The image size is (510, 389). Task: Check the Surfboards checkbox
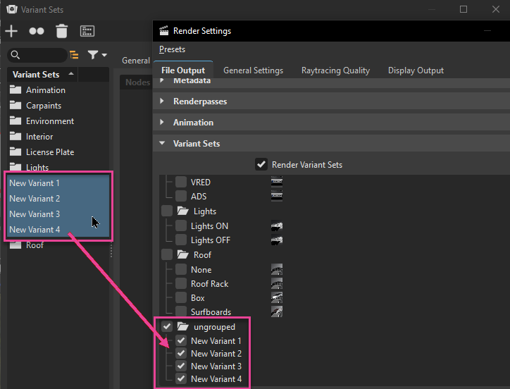tap(181, 311)
